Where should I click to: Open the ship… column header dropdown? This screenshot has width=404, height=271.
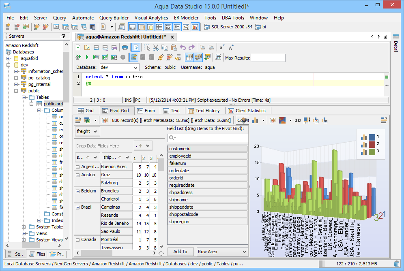coord(127,157)
